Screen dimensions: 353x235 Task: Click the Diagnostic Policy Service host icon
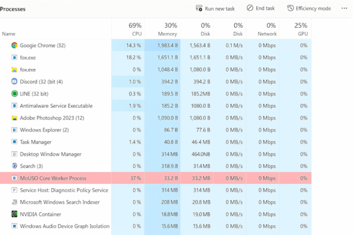coord(14,190)
